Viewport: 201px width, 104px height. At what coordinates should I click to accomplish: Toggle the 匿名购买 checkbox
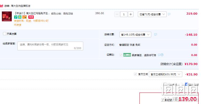[x=187, y=84]
